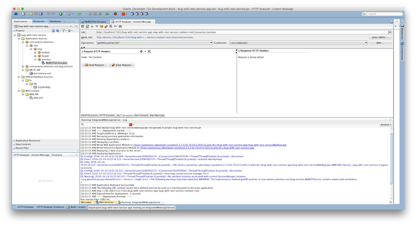Expand the facade package tree node
416x226 pixels.
(35, 56)
